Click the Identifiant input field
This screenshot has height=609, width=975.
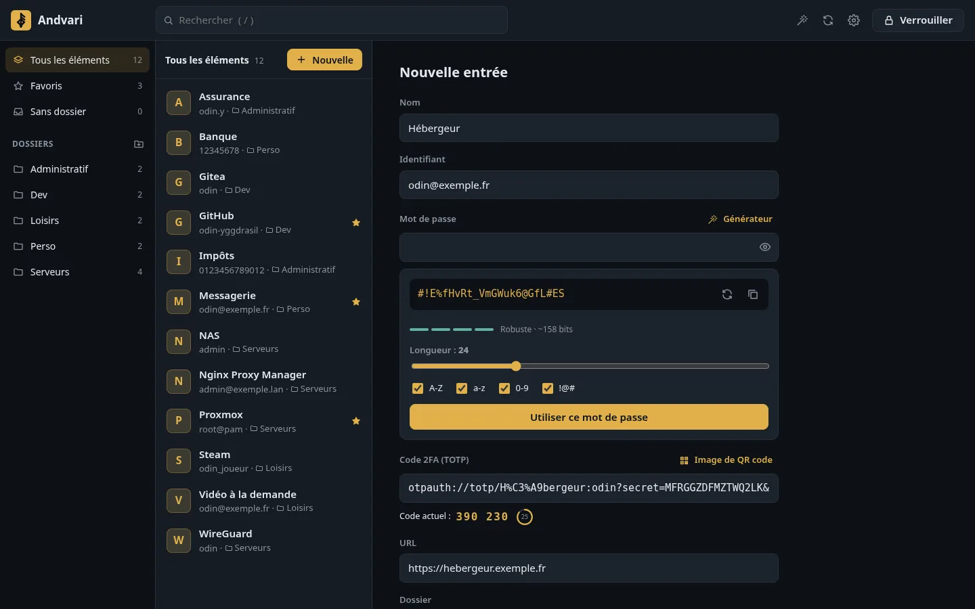click(x=589, y=185)
